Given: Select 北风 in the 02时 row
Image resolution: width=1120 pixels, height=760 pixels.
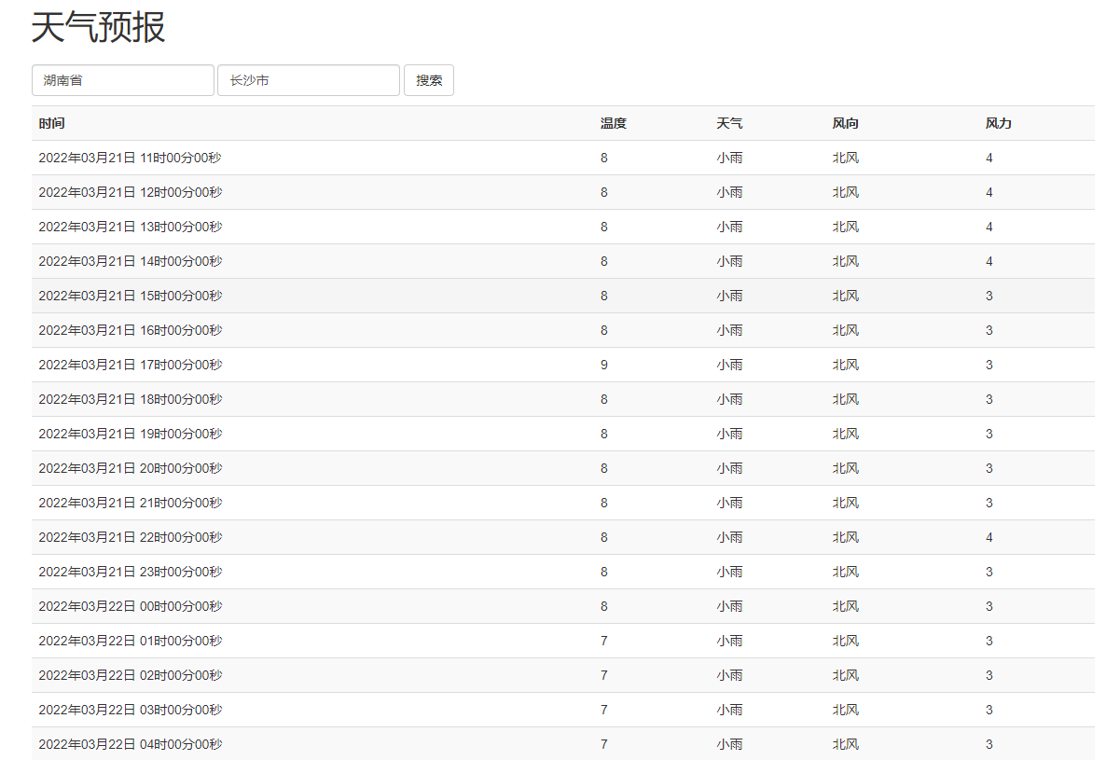Looking at the screenshot, I should pyautogui.click(x=846, y=675).
